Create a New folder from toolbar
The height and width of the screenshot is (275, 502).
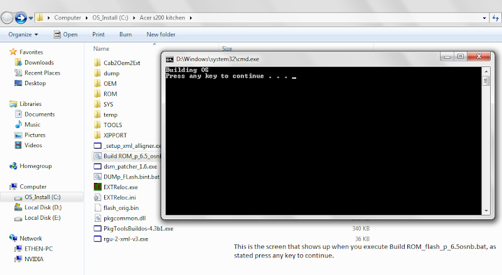click(x=161, y=34)
